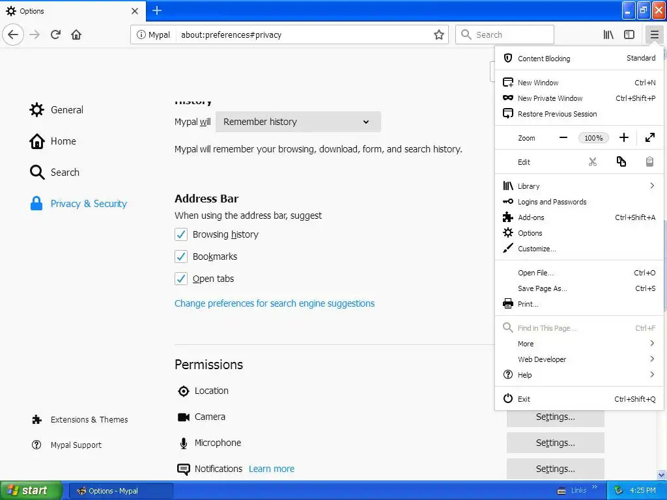The height and width of the screenshot is (500, 667).
Task: Close the hamburger menu button
Action: [654, 35]
